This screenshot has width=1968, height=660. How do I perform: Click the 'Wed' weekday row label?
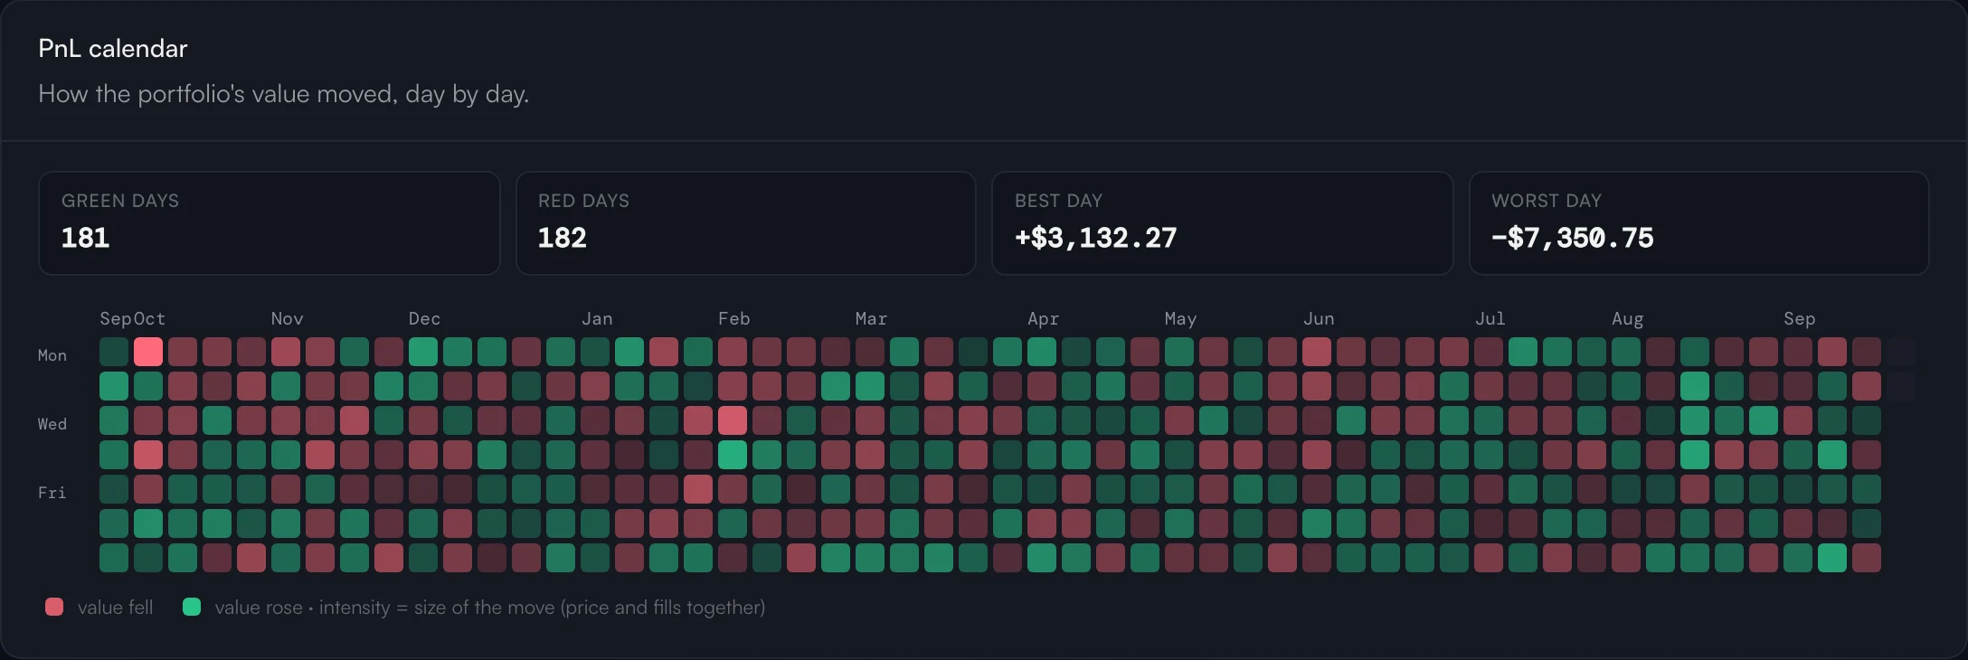(52, 424)
